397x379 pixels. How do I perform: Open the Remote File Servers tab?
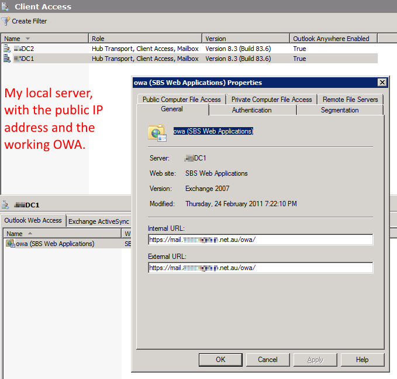pyautogui.click(x=350, y=100)
